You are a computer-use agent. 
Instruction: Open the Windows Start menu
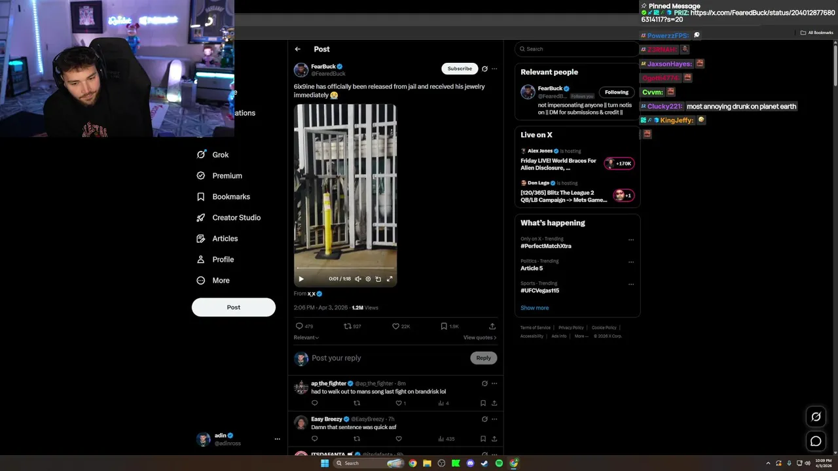click(x=324, y=463)
